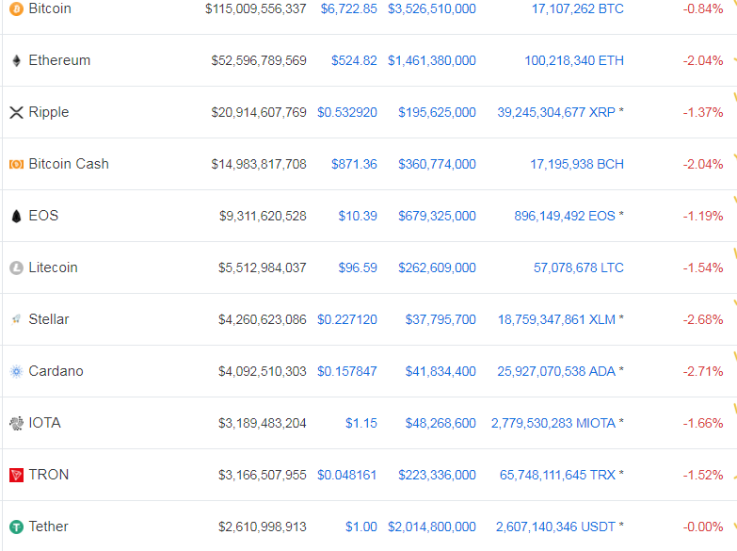Click the Ripple X logo icon
737x551 pixels.
pyautogui.click(x=16, y=112)
